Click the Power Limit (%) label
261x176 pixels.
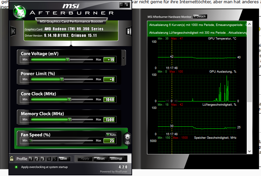tap(38, 74)
